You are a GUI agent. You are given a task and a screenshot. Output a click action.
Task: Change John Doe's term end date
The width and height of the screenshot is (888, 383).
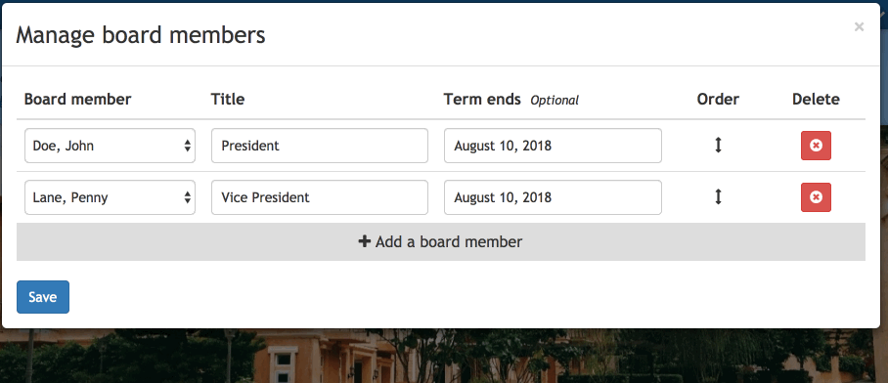(x=553, y=146)
